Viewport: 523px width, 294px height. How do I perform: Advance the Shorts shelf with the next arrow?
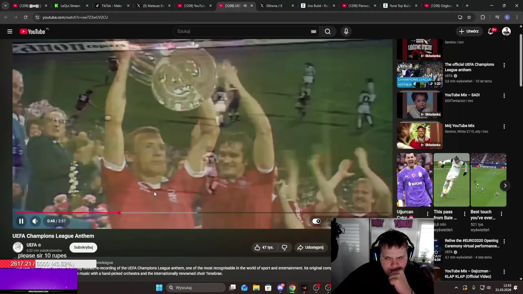(x=505, y=185)
